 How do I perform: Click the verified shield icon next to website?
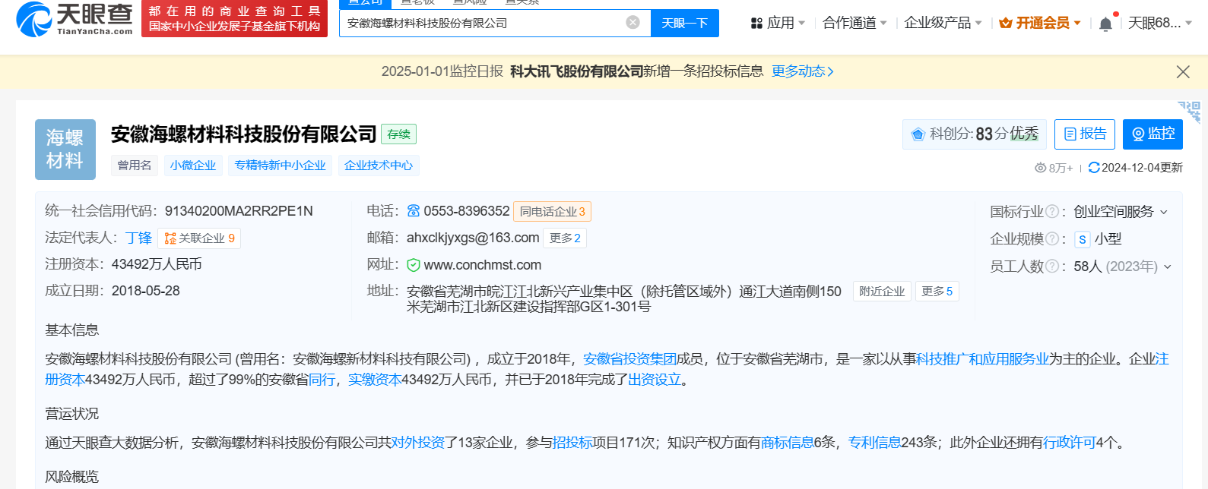coord(414,265)
